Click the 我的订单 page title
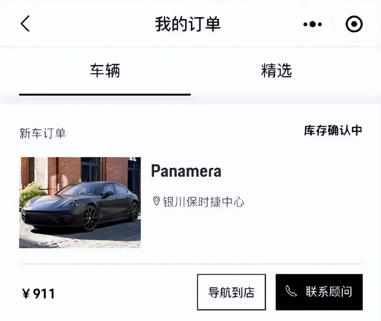The width and height of the screenshot is (381, 321). point(188,24)
